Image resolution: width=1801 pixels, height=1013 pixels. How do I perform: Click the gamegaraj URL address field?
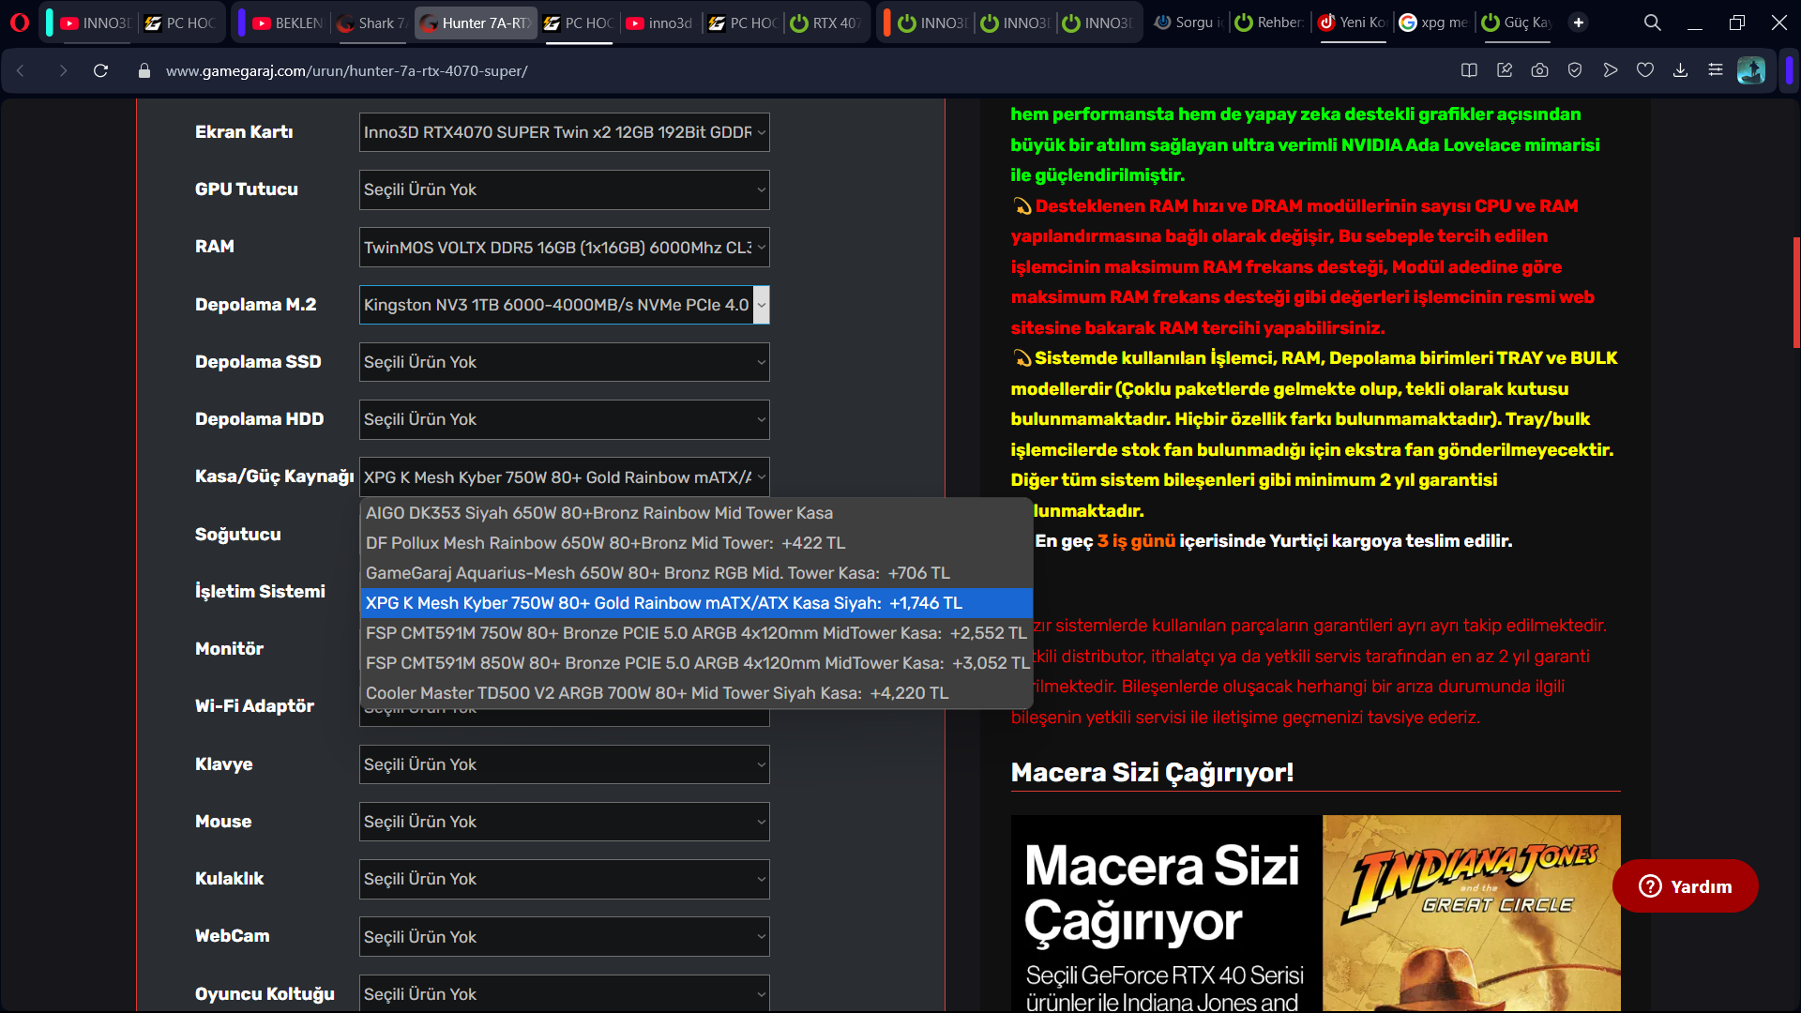pos(347,70)
